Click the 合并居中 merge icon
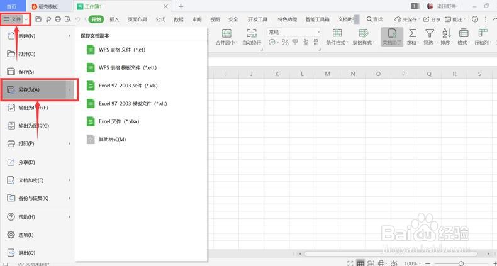 pyautogui.click(x=226, y=33)
